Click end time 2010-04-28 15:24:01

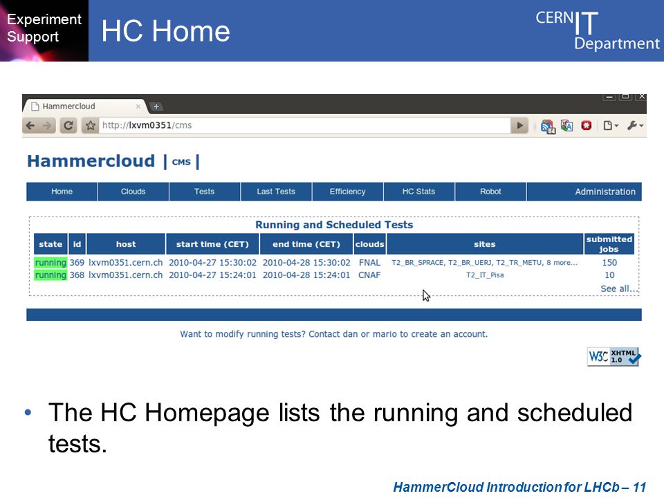306,275
